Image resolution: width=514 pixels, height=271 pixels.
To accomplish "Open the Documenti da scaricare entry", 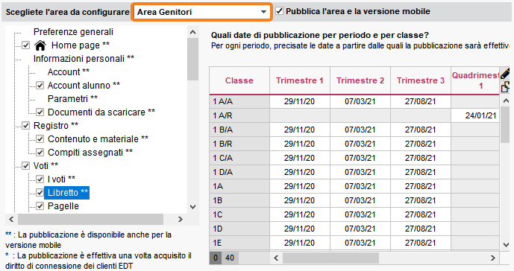I will pyautogui.click(x=101, y=112).
